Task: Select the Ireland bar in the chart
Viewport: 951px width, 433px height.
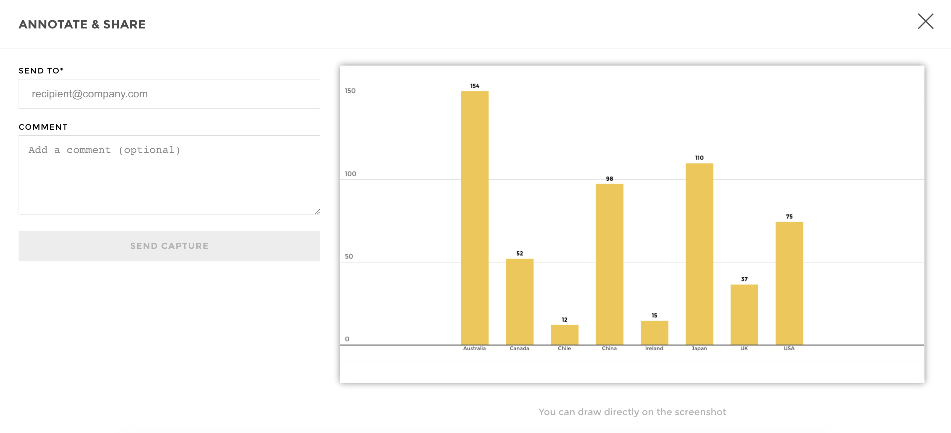Action: tap(654, 332)
